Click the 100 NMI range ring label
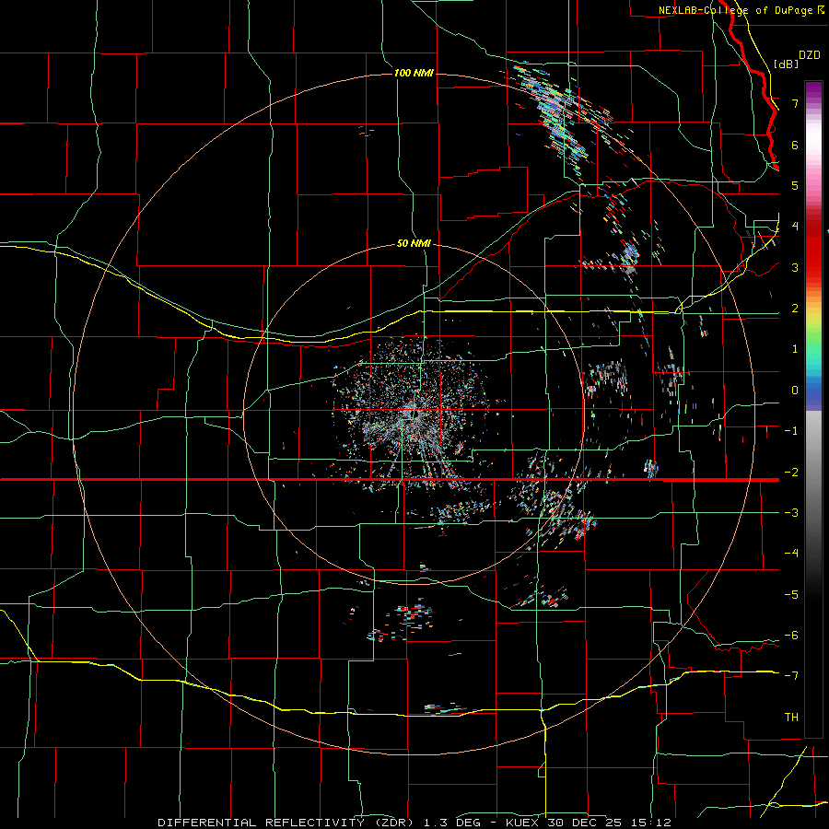The height and width of the screenshot is (829, 829). pyautogui.click(x=414, y=73)
